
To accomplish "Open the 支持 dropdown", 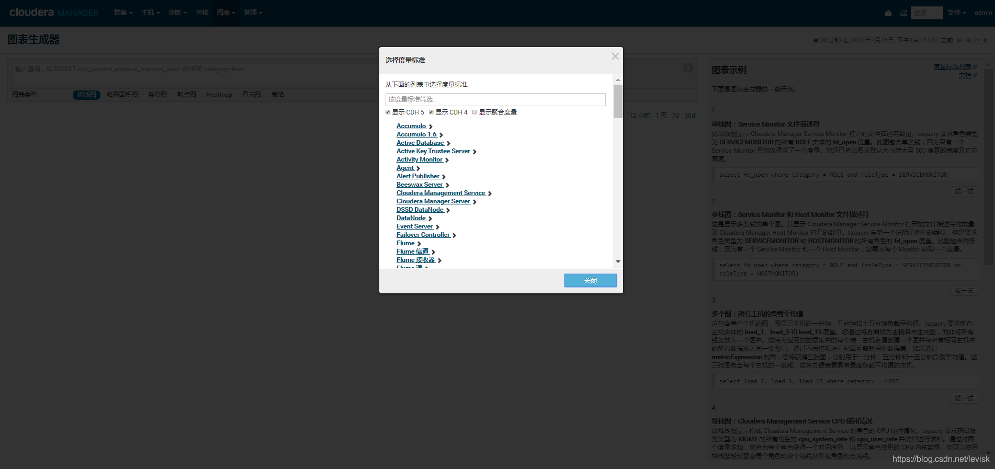I will pos(956,13).
